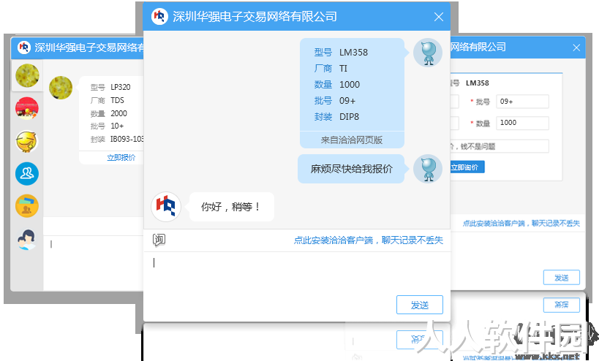Click the company logo in front window title
Screen dimensions: 599x361
159,16
